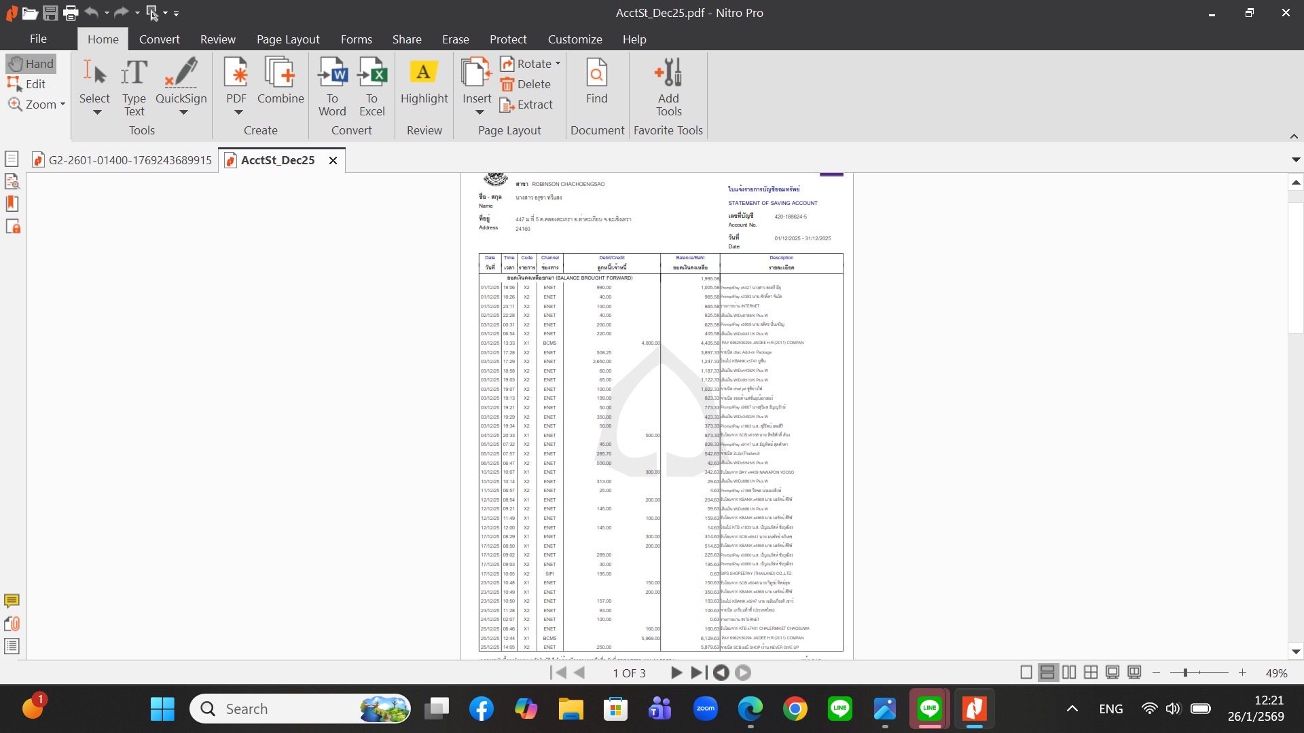Open Add Tools in Favorite Tools
Image resolution: width=1304 pixels, height=733 pixels.
tap(668, 87)
